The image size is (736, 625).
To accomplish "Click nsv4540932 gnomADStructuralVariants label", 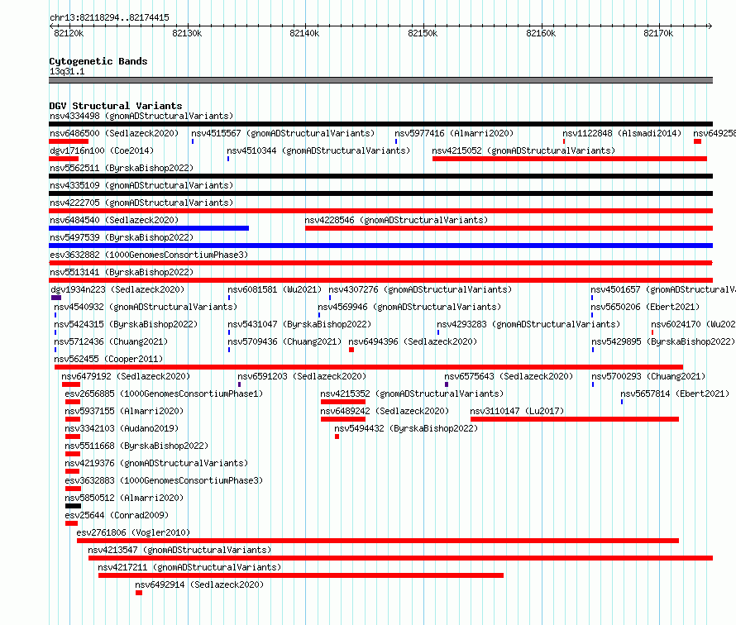I will [146, 307].
